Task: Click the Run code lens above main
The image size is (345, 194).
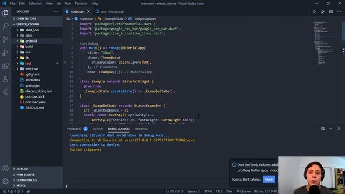Action: click(82, 44)
